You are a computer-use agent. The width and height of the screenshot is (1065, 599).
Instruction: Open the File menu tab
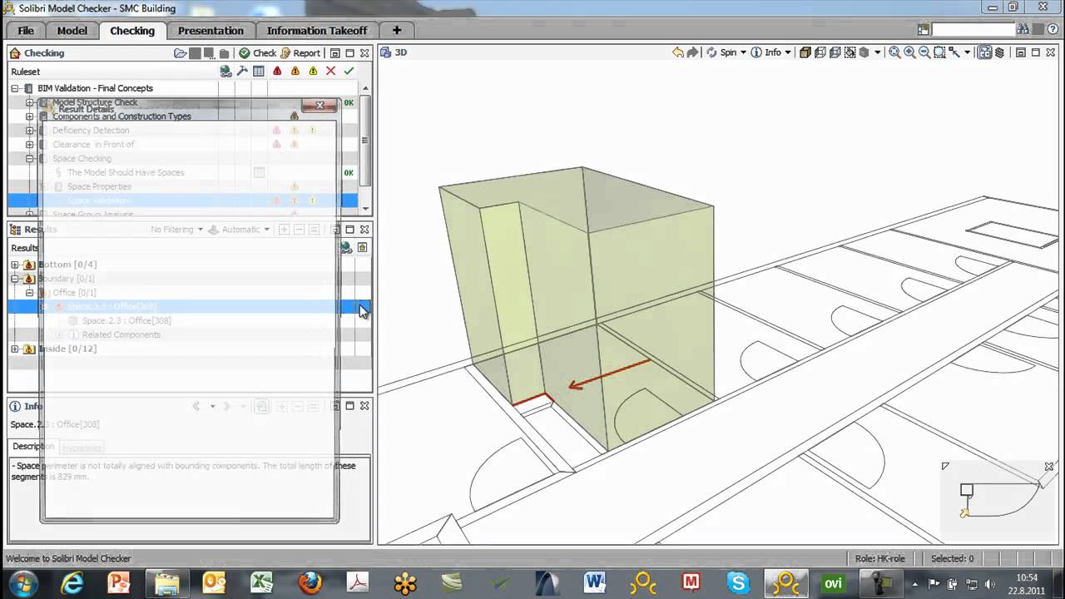26,31
